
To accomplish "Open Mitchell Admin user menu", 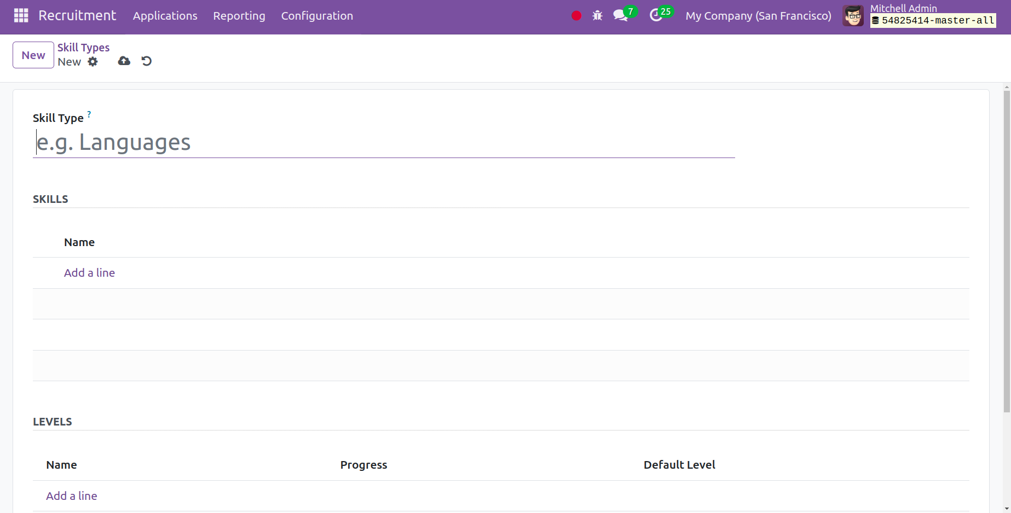I will [903, 8].
